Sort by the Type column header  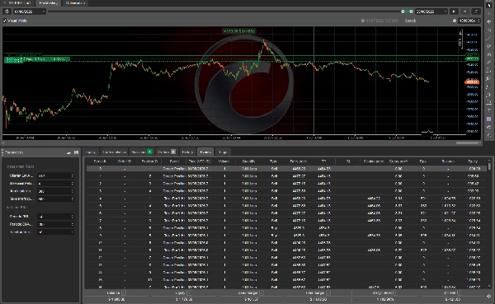click(x=273, y=161)
